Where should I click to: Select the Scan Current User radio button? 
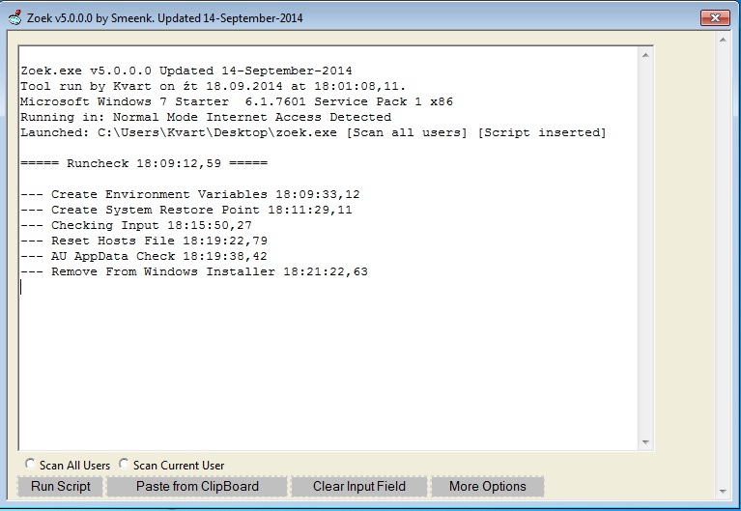click(x=124, y=465)
